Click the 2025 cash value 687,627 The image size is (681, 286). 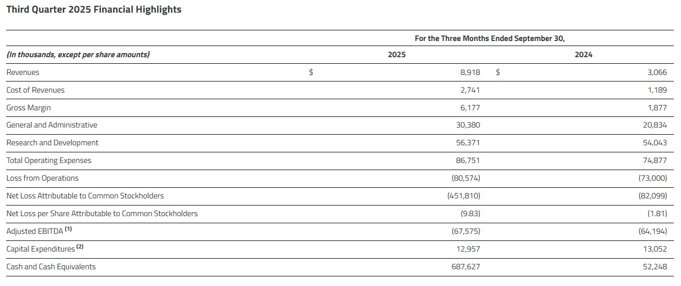(465, 267)
